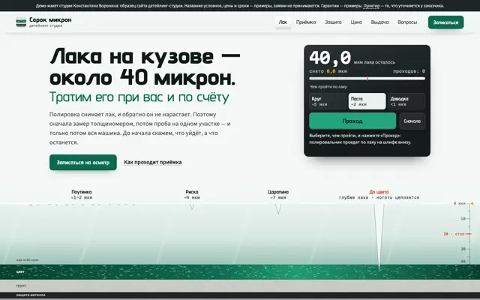The image size is (480, 300).
Task: Follow the Как проходит приёмка link
Action: click(153, 162)
